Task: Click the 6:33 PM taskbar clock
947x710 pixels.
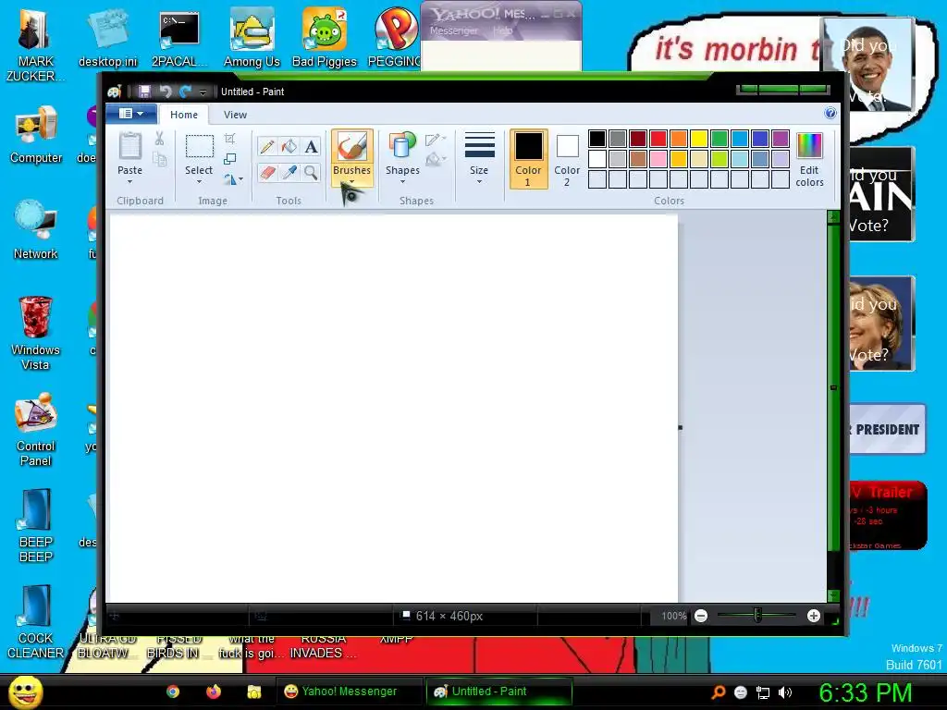Action: pyautogui.click(x=865, y=692)
